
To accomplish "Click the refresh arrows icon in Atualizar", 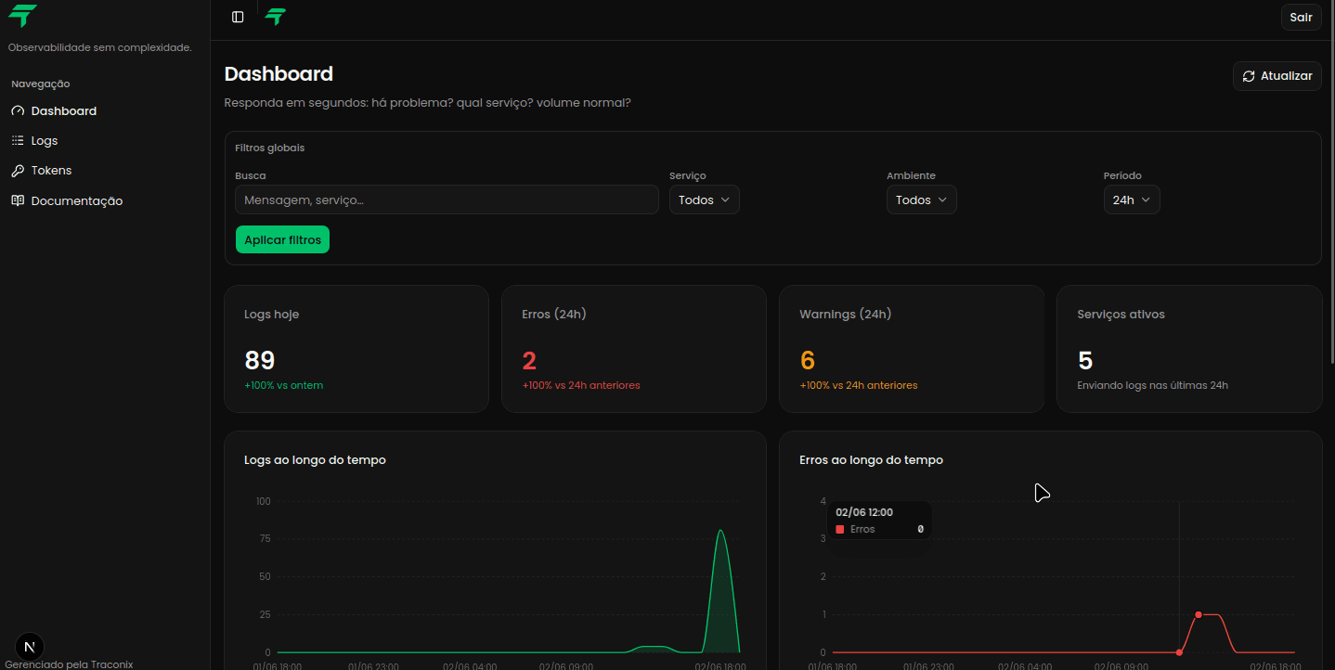I will point(1249,76).
